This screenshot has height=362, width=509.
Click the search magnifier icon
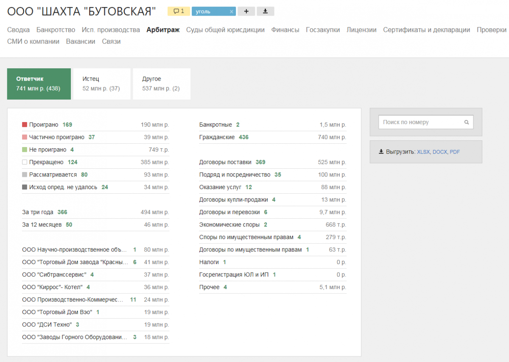[467, 122]
